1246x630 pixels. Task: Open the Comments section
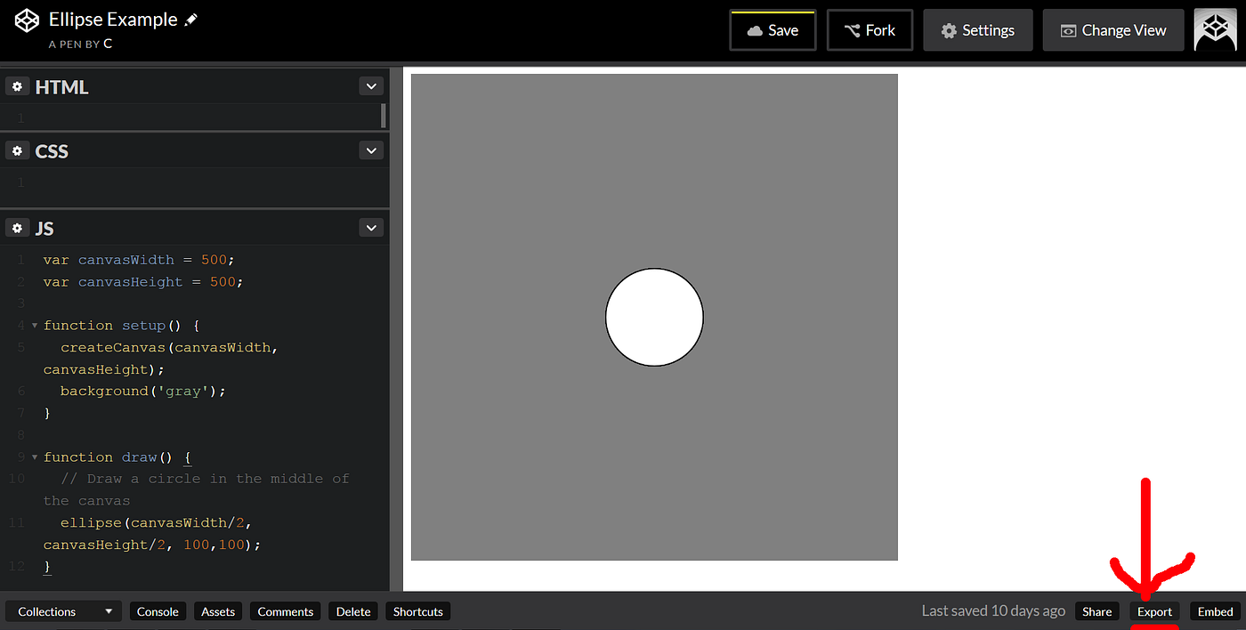[285, 611]
